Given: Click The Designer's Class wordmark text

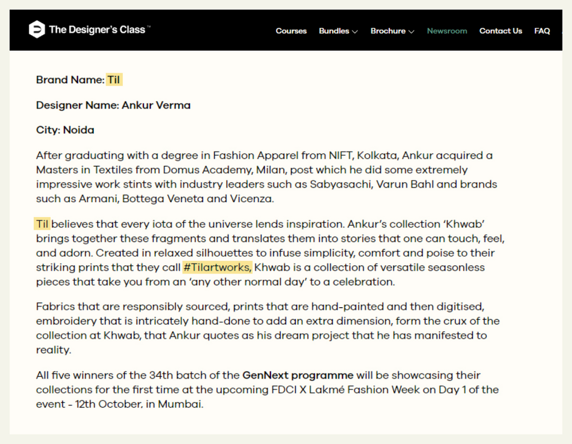Looking at the screenshot, I should [x=97, y=30].
